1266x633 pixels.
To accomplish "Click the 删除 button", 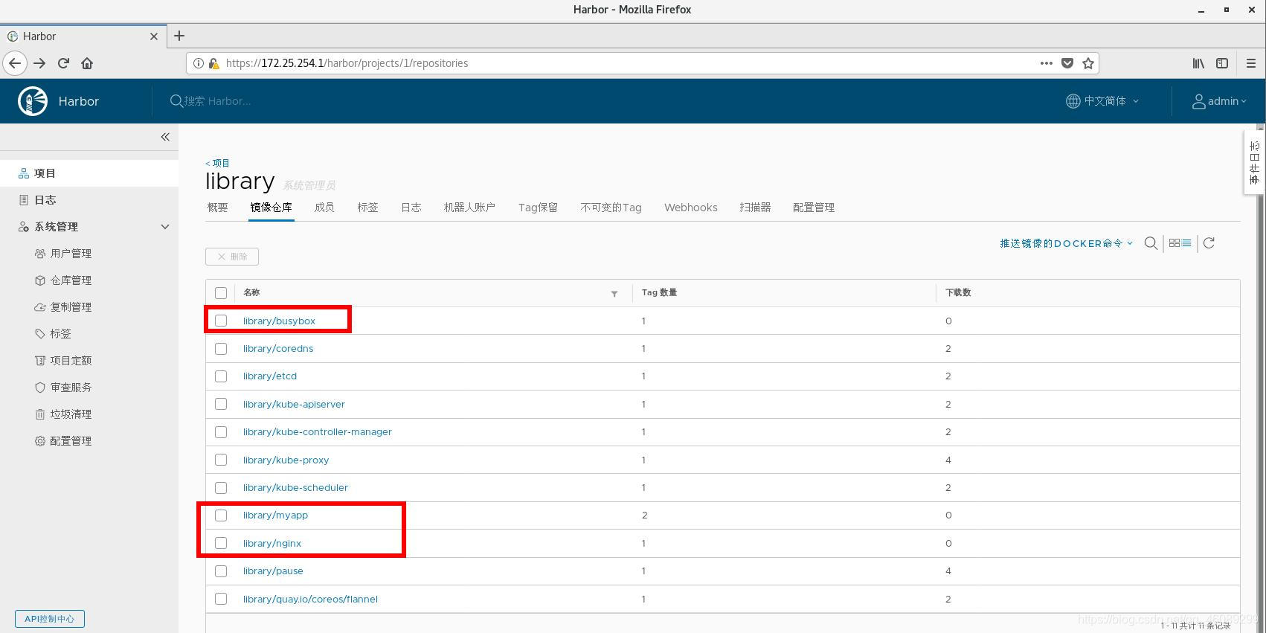I will click(232, 257).
